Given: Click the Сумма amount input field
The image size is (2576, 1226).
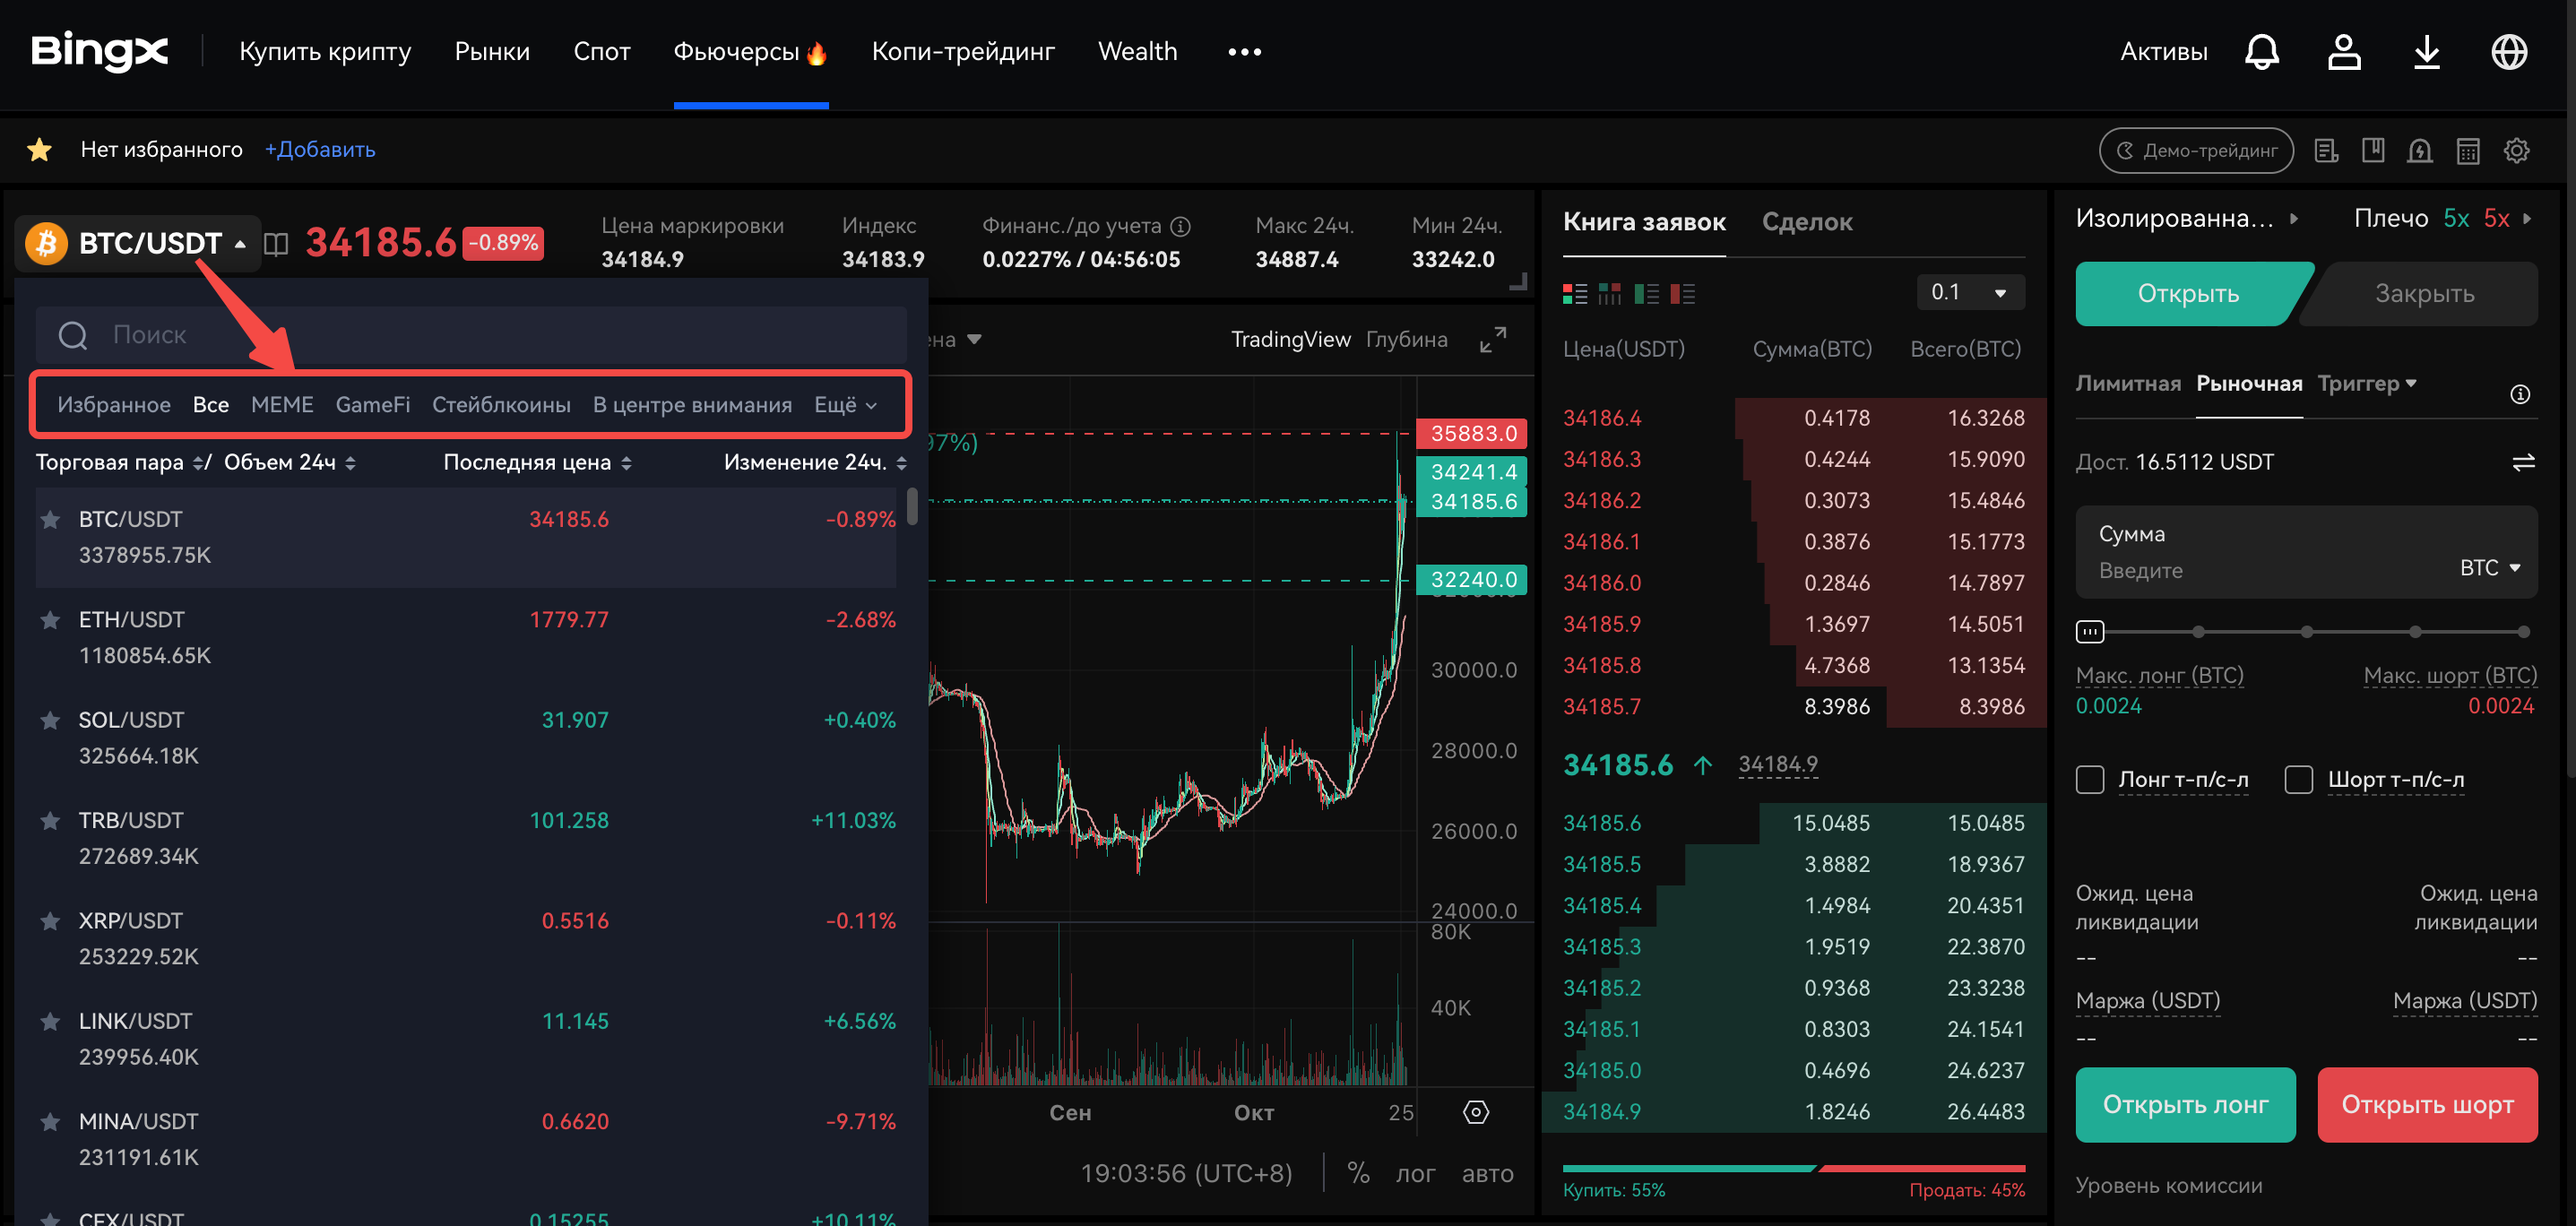Looking at the screenshot, I should (2306, 553).
